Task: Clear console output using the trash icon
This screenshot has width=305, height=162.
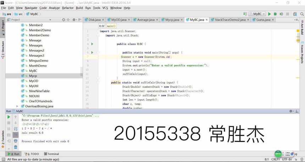Action: click(x=16, y=147)
